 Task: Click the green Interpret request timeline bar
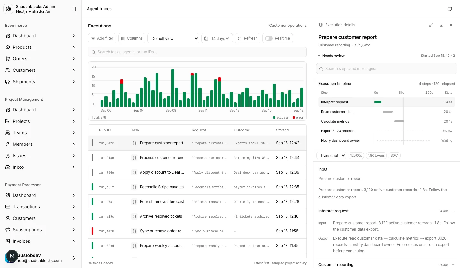coord(378,102)
